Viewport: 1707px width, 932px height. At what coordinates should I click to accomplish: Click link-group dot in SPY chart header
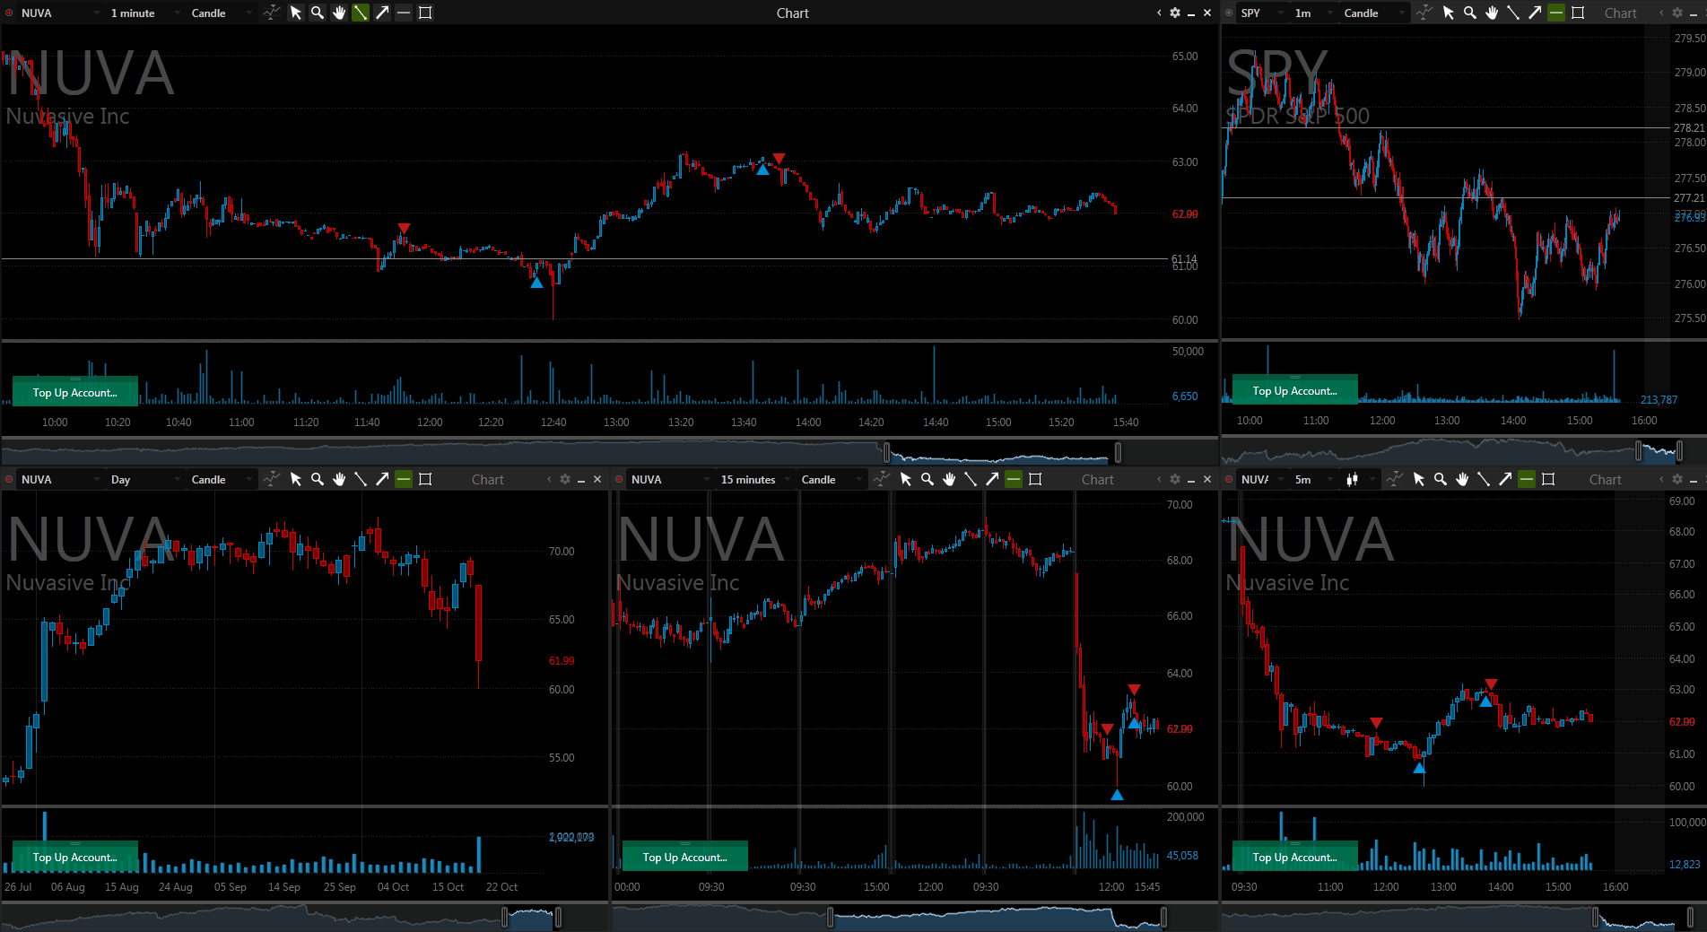1229,13
